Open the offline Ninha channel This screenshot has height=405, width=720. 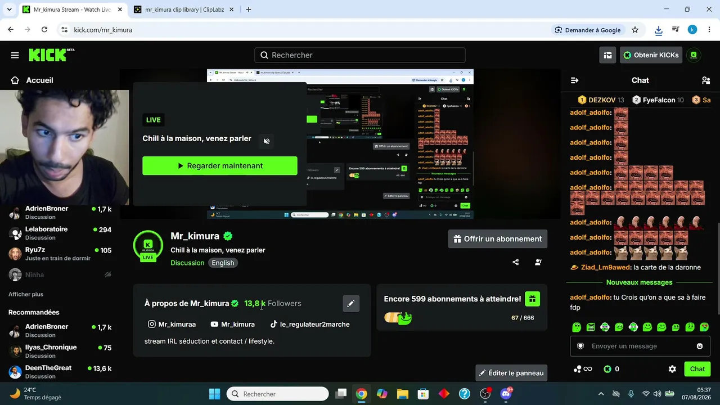(60, 274)
